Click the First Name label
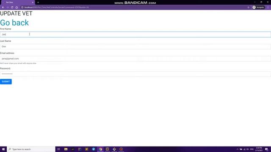Image resolution: width=271 pixels, height=152 pixels. (x=6, y=29)
